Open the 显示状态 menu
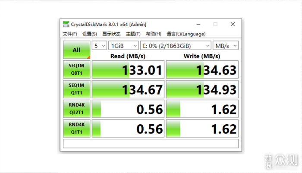 (111, 34)
